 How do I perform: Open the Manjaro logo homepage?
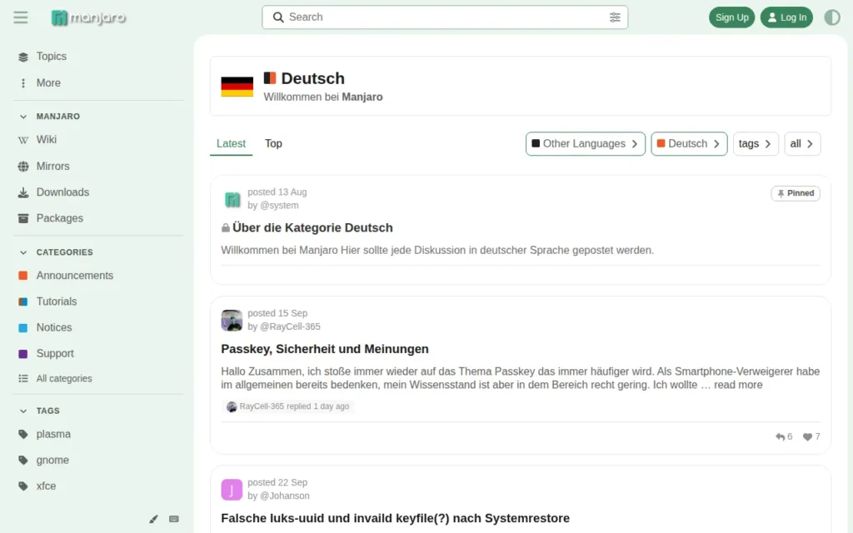88,18
